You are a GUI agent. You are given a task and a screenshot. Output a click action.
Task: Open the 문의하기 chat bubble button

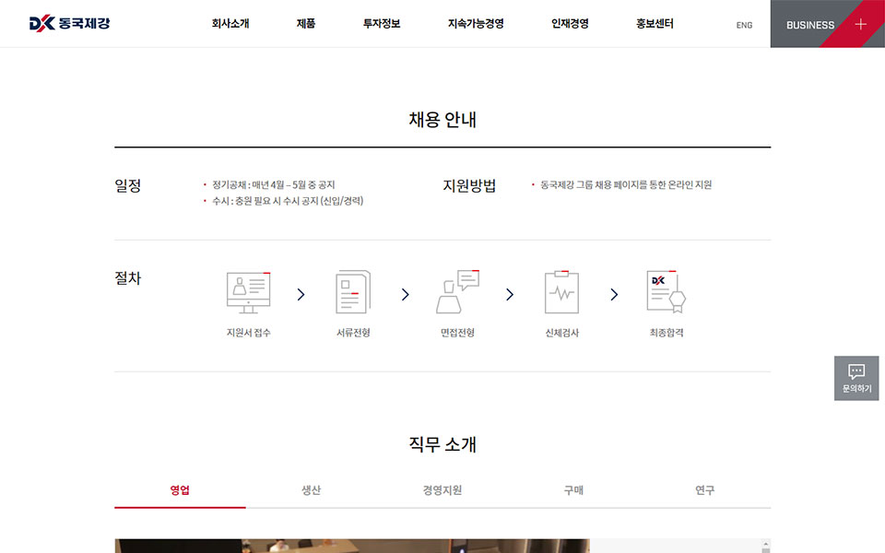(856, 378)
